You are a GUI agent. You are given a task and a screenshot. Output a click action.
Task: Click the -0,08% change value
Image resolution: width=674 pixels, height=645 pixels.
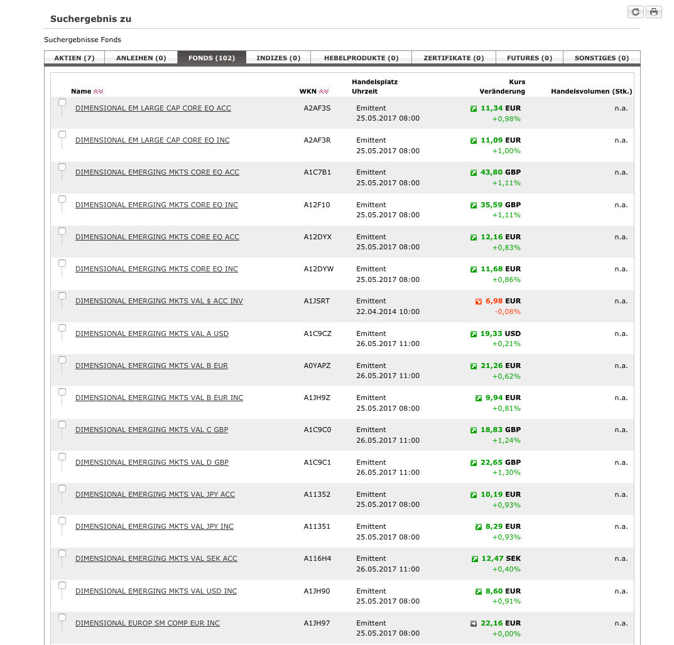click(508, 312)
